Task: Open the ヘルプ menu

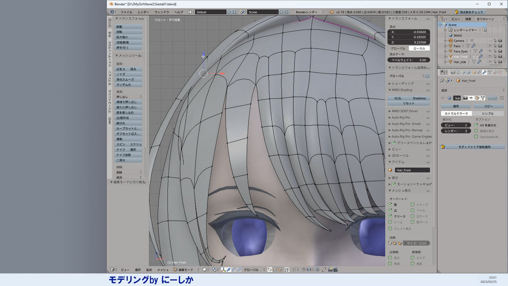Action: pos(178,12)
